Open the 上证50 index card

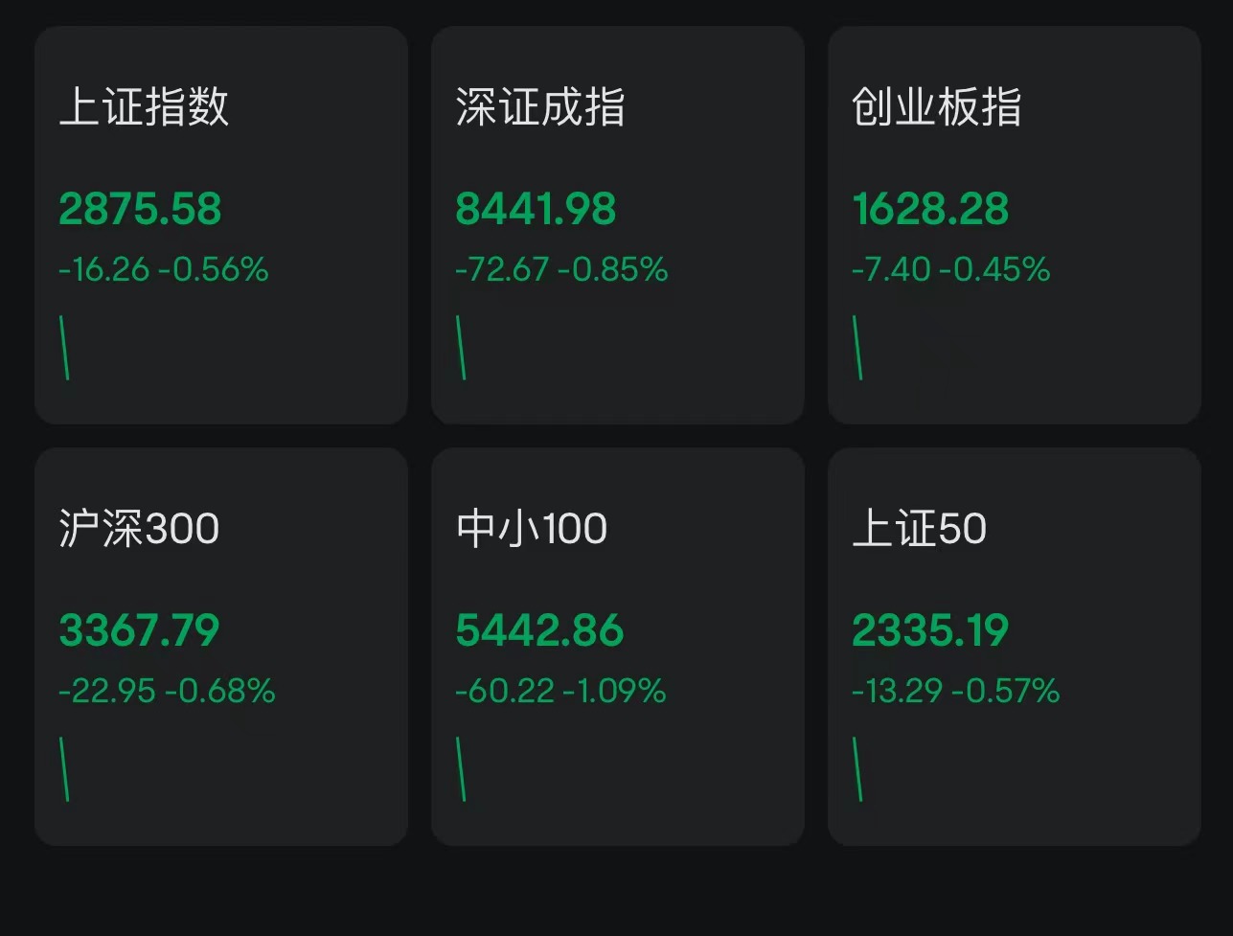[1014, 645]
